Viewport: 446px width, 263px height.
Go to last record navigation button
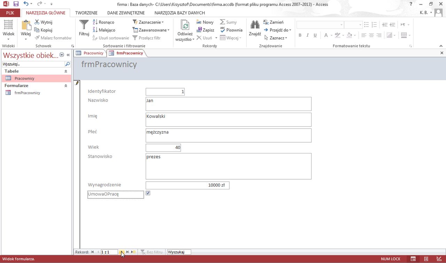(128, 252)
